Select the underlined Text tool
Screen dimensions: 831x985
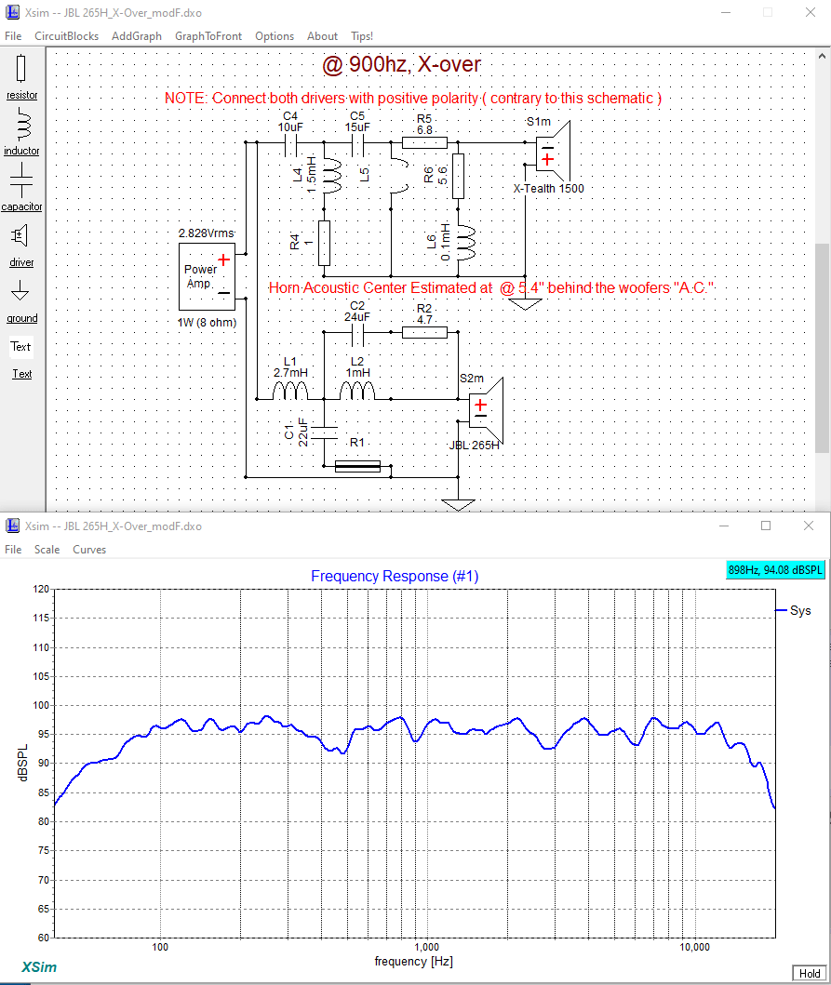pyautogui.click(x=22, y=374)
